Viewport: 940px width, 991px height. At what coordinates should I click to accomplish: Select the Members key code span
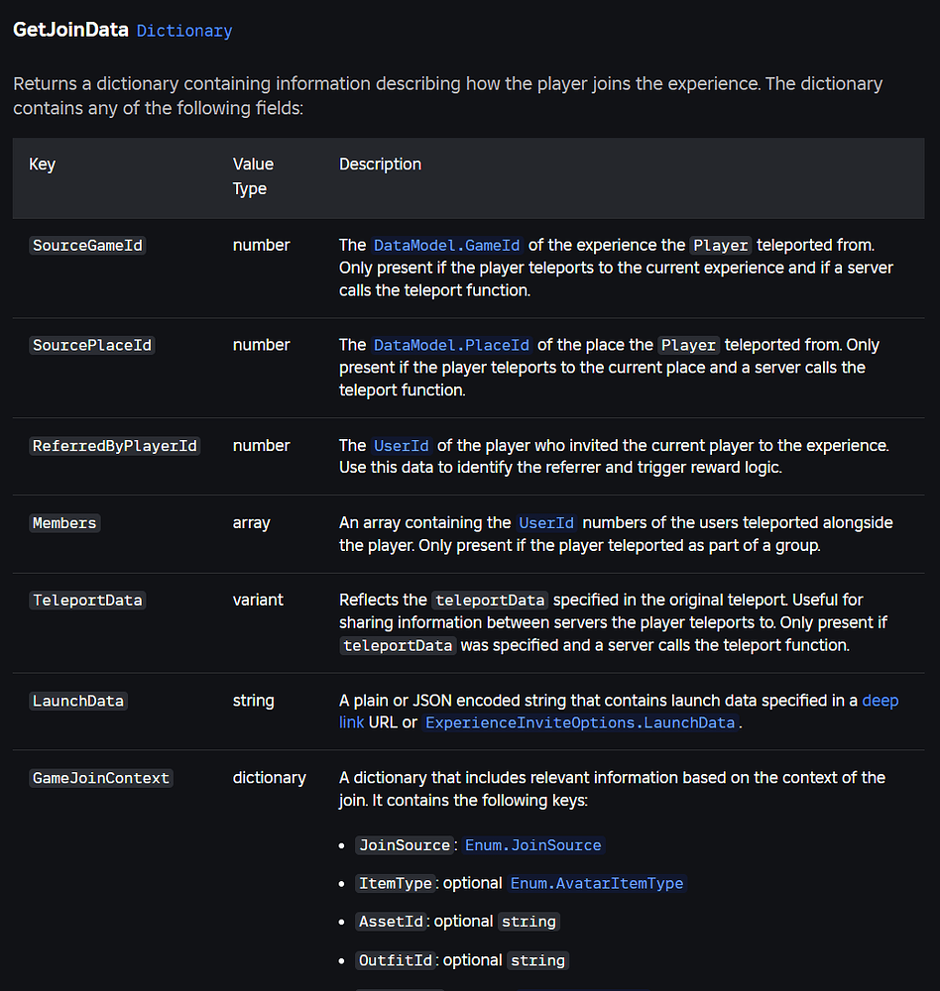64,522
